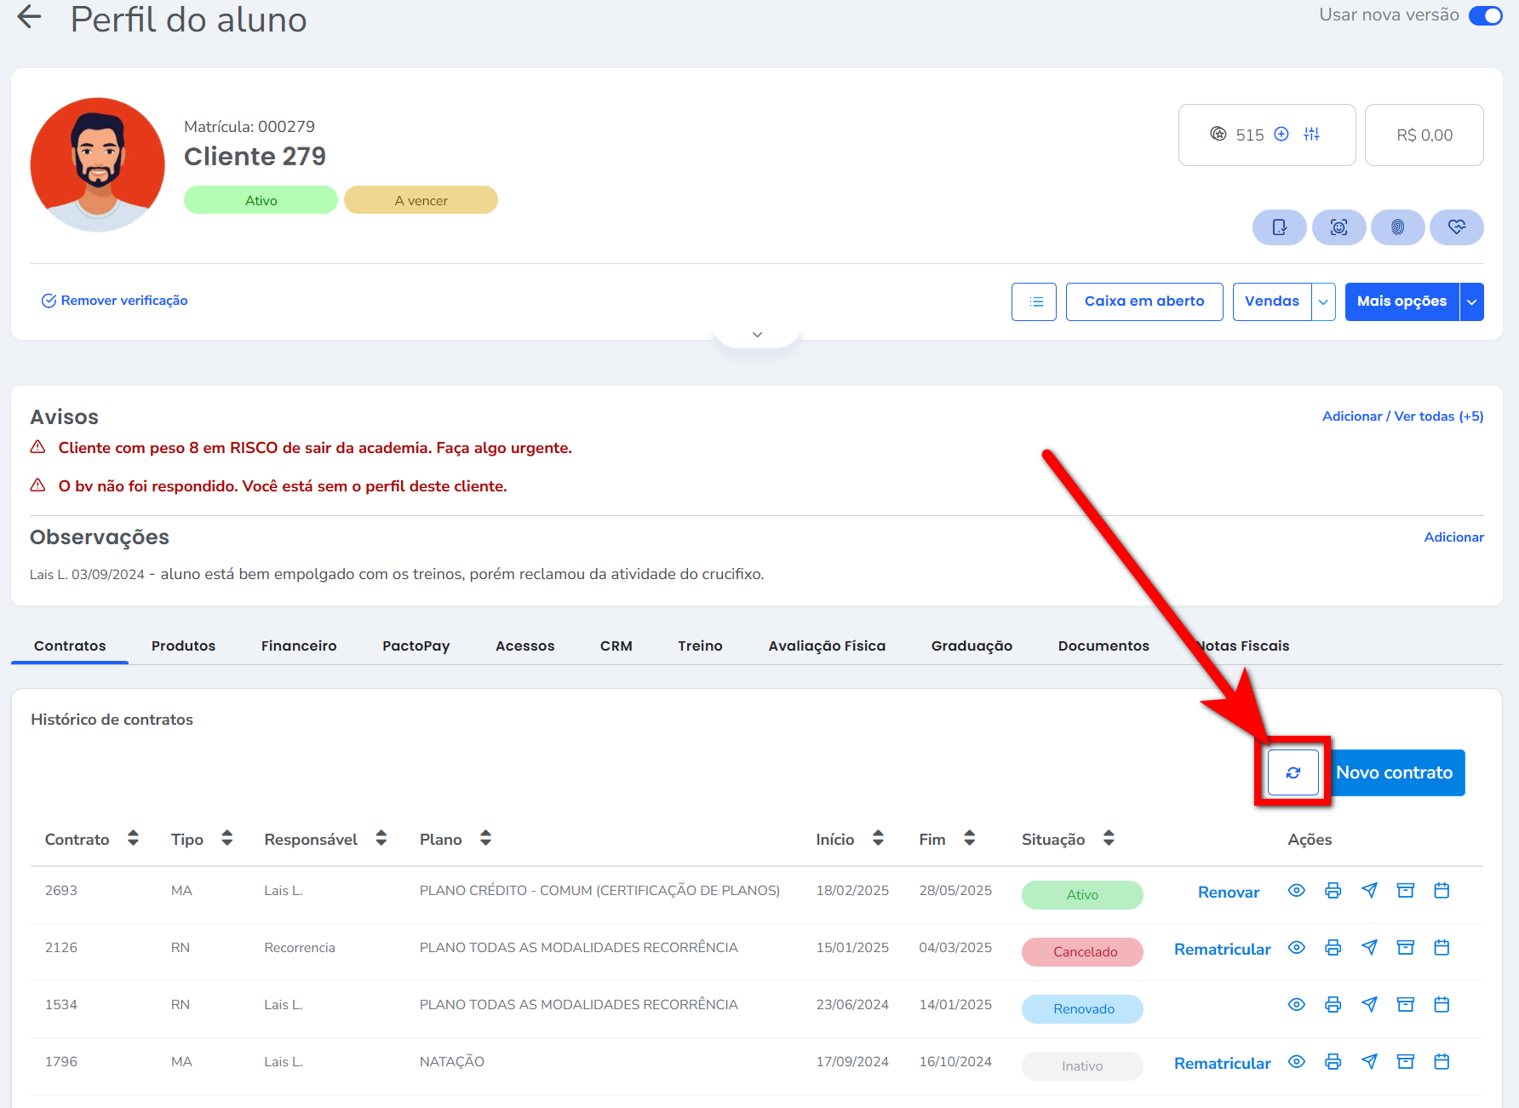
Task: Click the refresh contracts icon button
Action: [x=1293, y=772]
